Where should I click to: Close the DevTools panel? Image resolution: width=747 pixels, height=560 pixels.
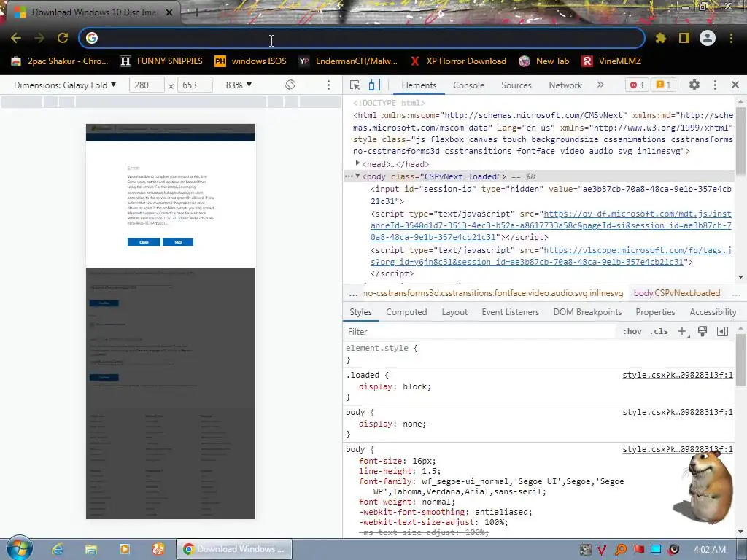735,85
